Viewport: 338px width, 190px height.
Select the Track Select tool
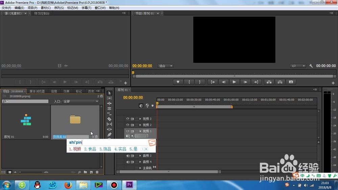[110, 98]
